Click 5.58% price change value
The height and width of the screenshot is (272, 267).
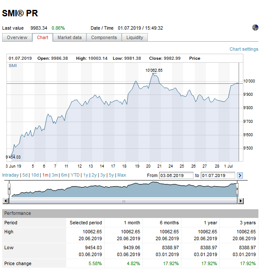tap(95, 264)
